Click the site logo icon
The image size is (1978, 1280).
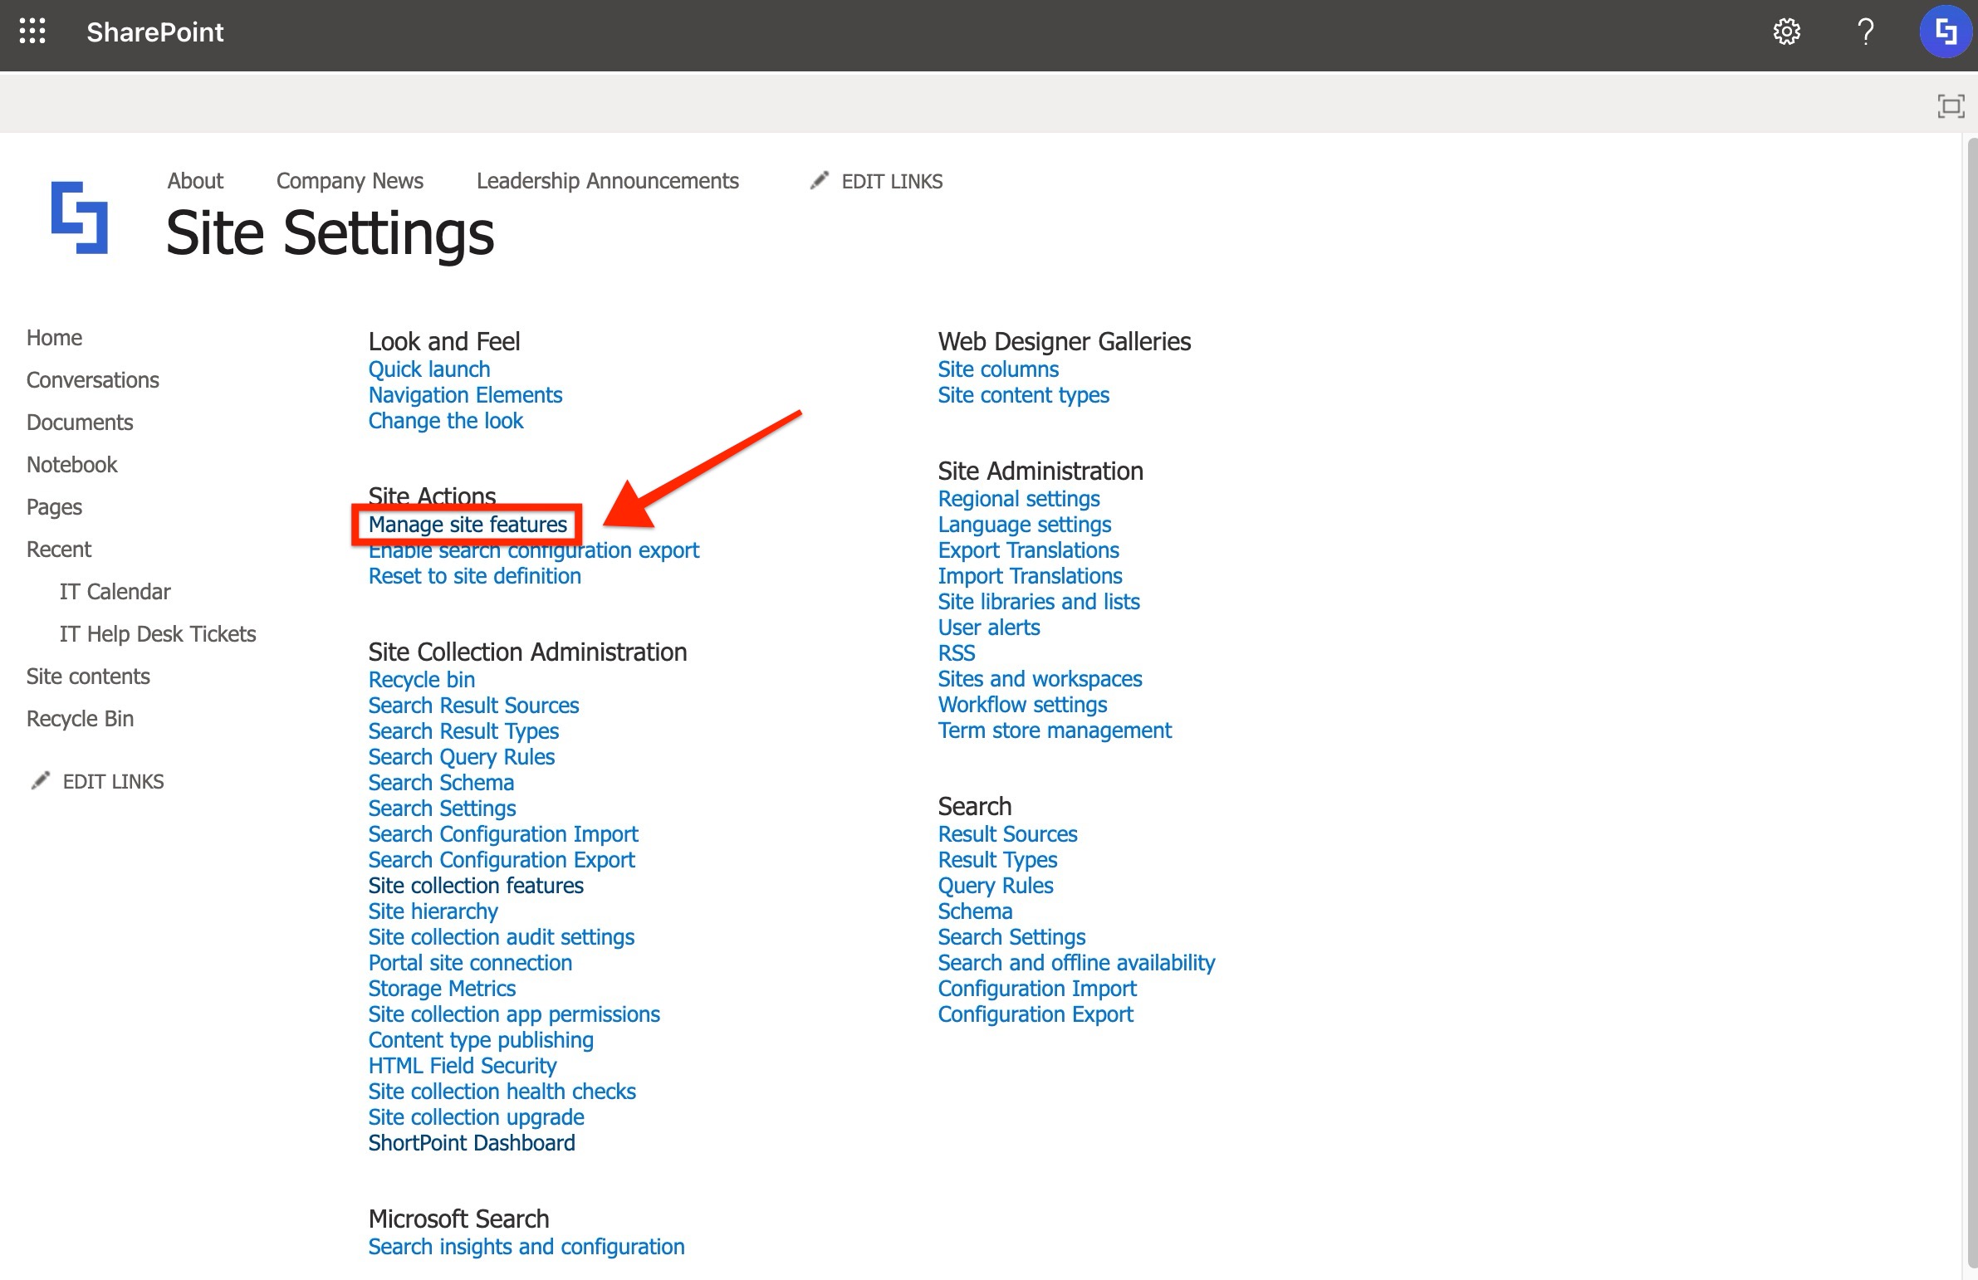80,217
